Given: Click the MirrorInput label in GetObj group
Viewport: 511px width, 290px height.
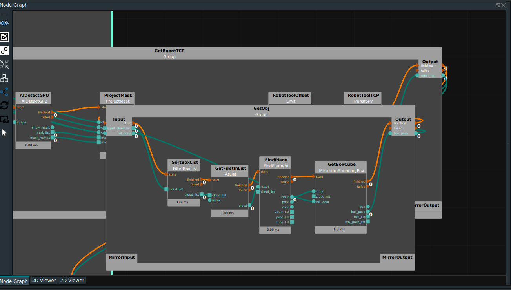Looking at the screenshot, I should [121, 257].
